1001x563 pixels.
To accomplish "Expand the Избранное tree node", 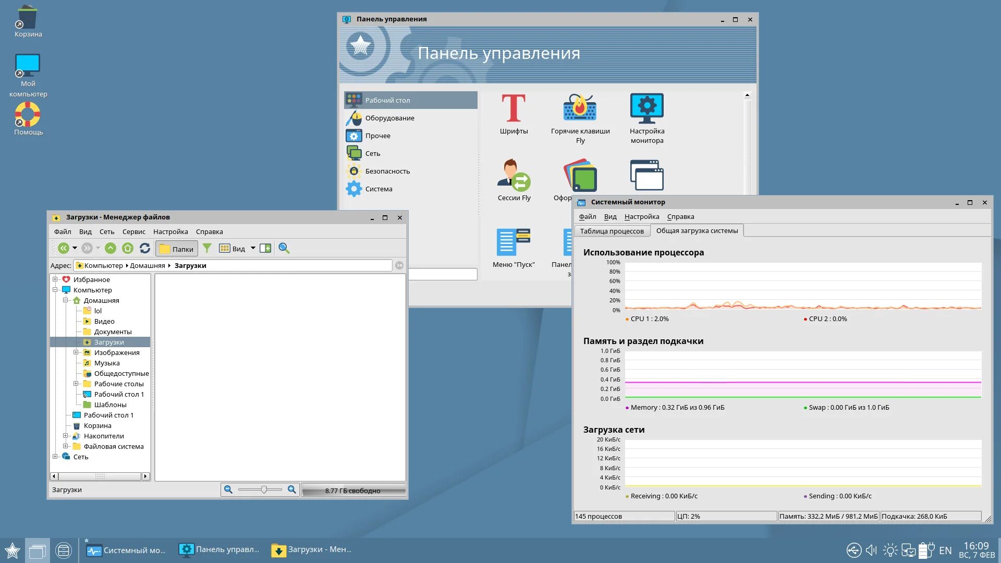I will [55, 279].
